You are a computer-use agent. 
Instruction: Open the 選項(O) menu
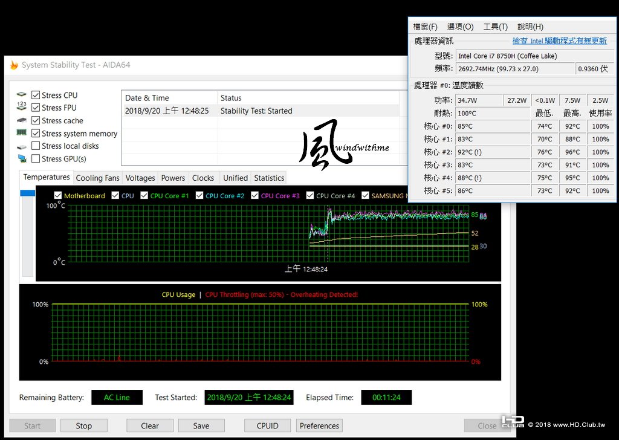point(460,27)
